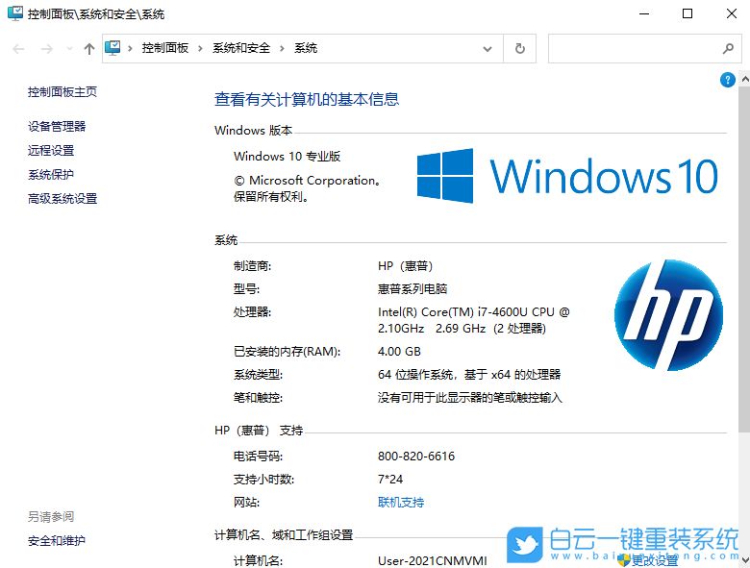Click heading 查看有关计算机的基本信息
This screenshot has height=568, width=750.
coord(307,99)
